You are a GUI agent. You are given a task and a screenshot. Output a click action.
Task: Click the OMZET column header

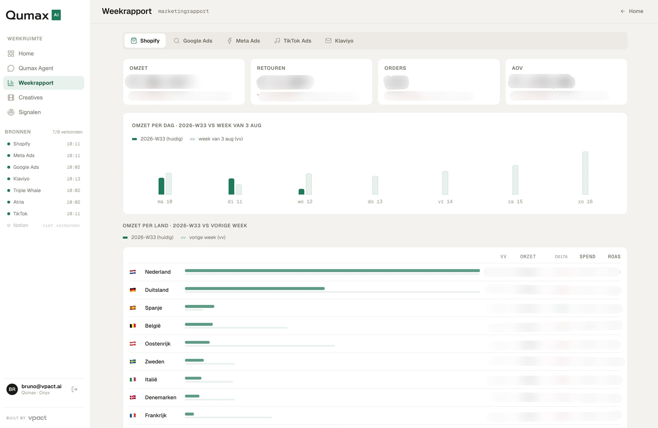pos(528,256)
